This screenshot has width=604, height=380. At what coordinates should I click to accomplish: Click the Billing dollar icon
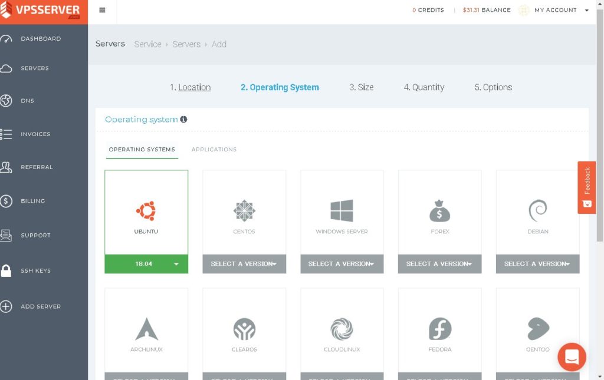[x=6, y=201]
